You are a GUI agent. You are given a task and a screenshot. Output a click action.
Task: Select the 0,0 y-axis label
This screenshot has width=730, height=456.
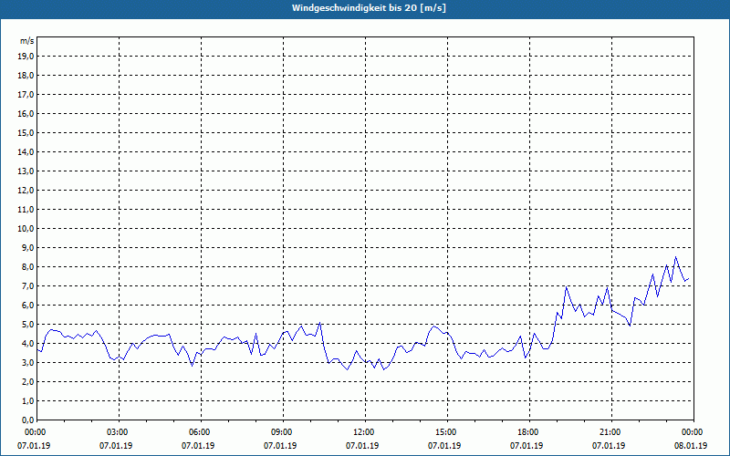point(27,420)
